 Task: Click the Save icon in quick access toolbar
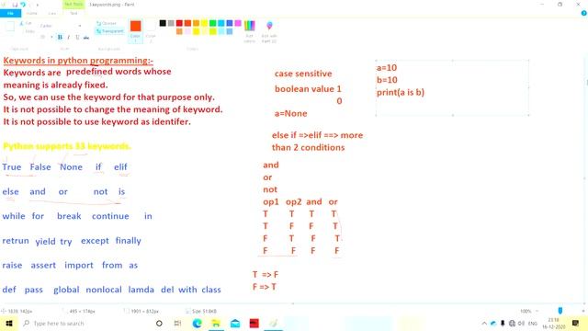[x=15, y=5]
